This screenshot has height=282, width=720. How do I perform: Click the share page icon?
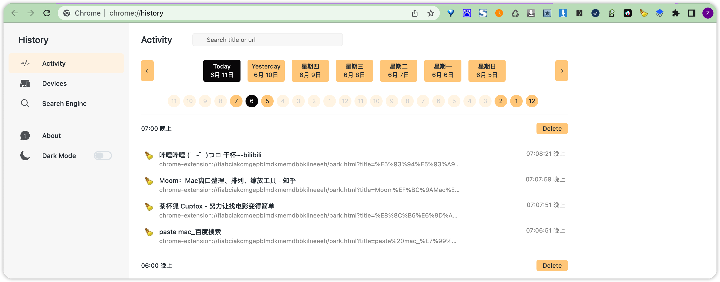(414, 13)
